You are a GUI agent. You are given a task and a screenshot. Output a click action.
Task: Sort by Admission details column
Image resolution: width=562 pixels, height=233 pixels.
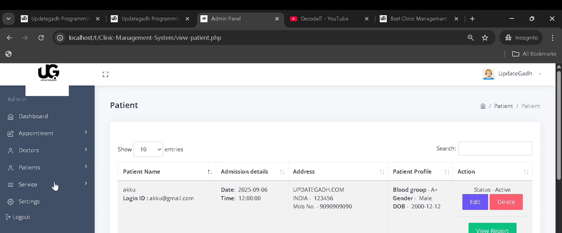pyautogui.click(x=252, y=172)
